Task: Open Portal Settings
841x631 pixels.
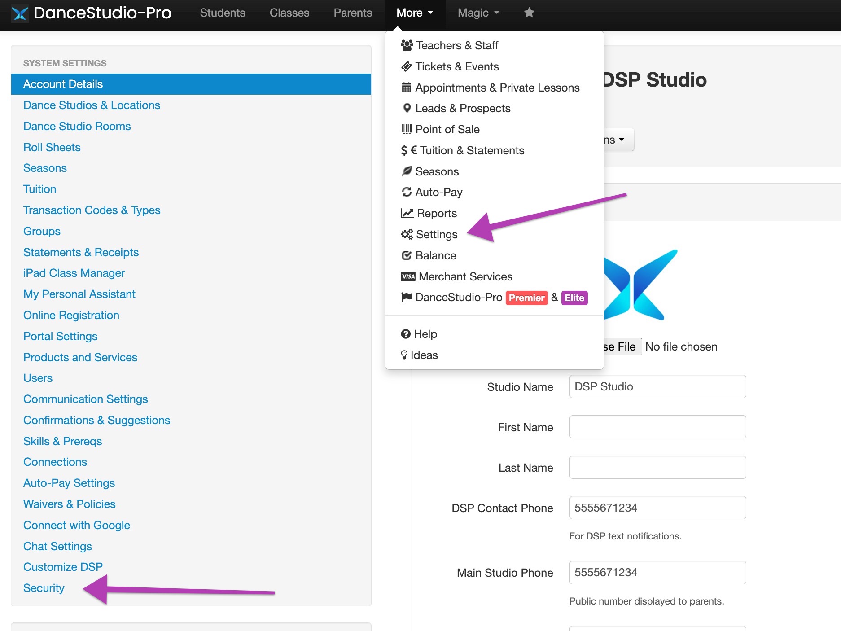Action: pyautogui.click(x=60, y=336)
